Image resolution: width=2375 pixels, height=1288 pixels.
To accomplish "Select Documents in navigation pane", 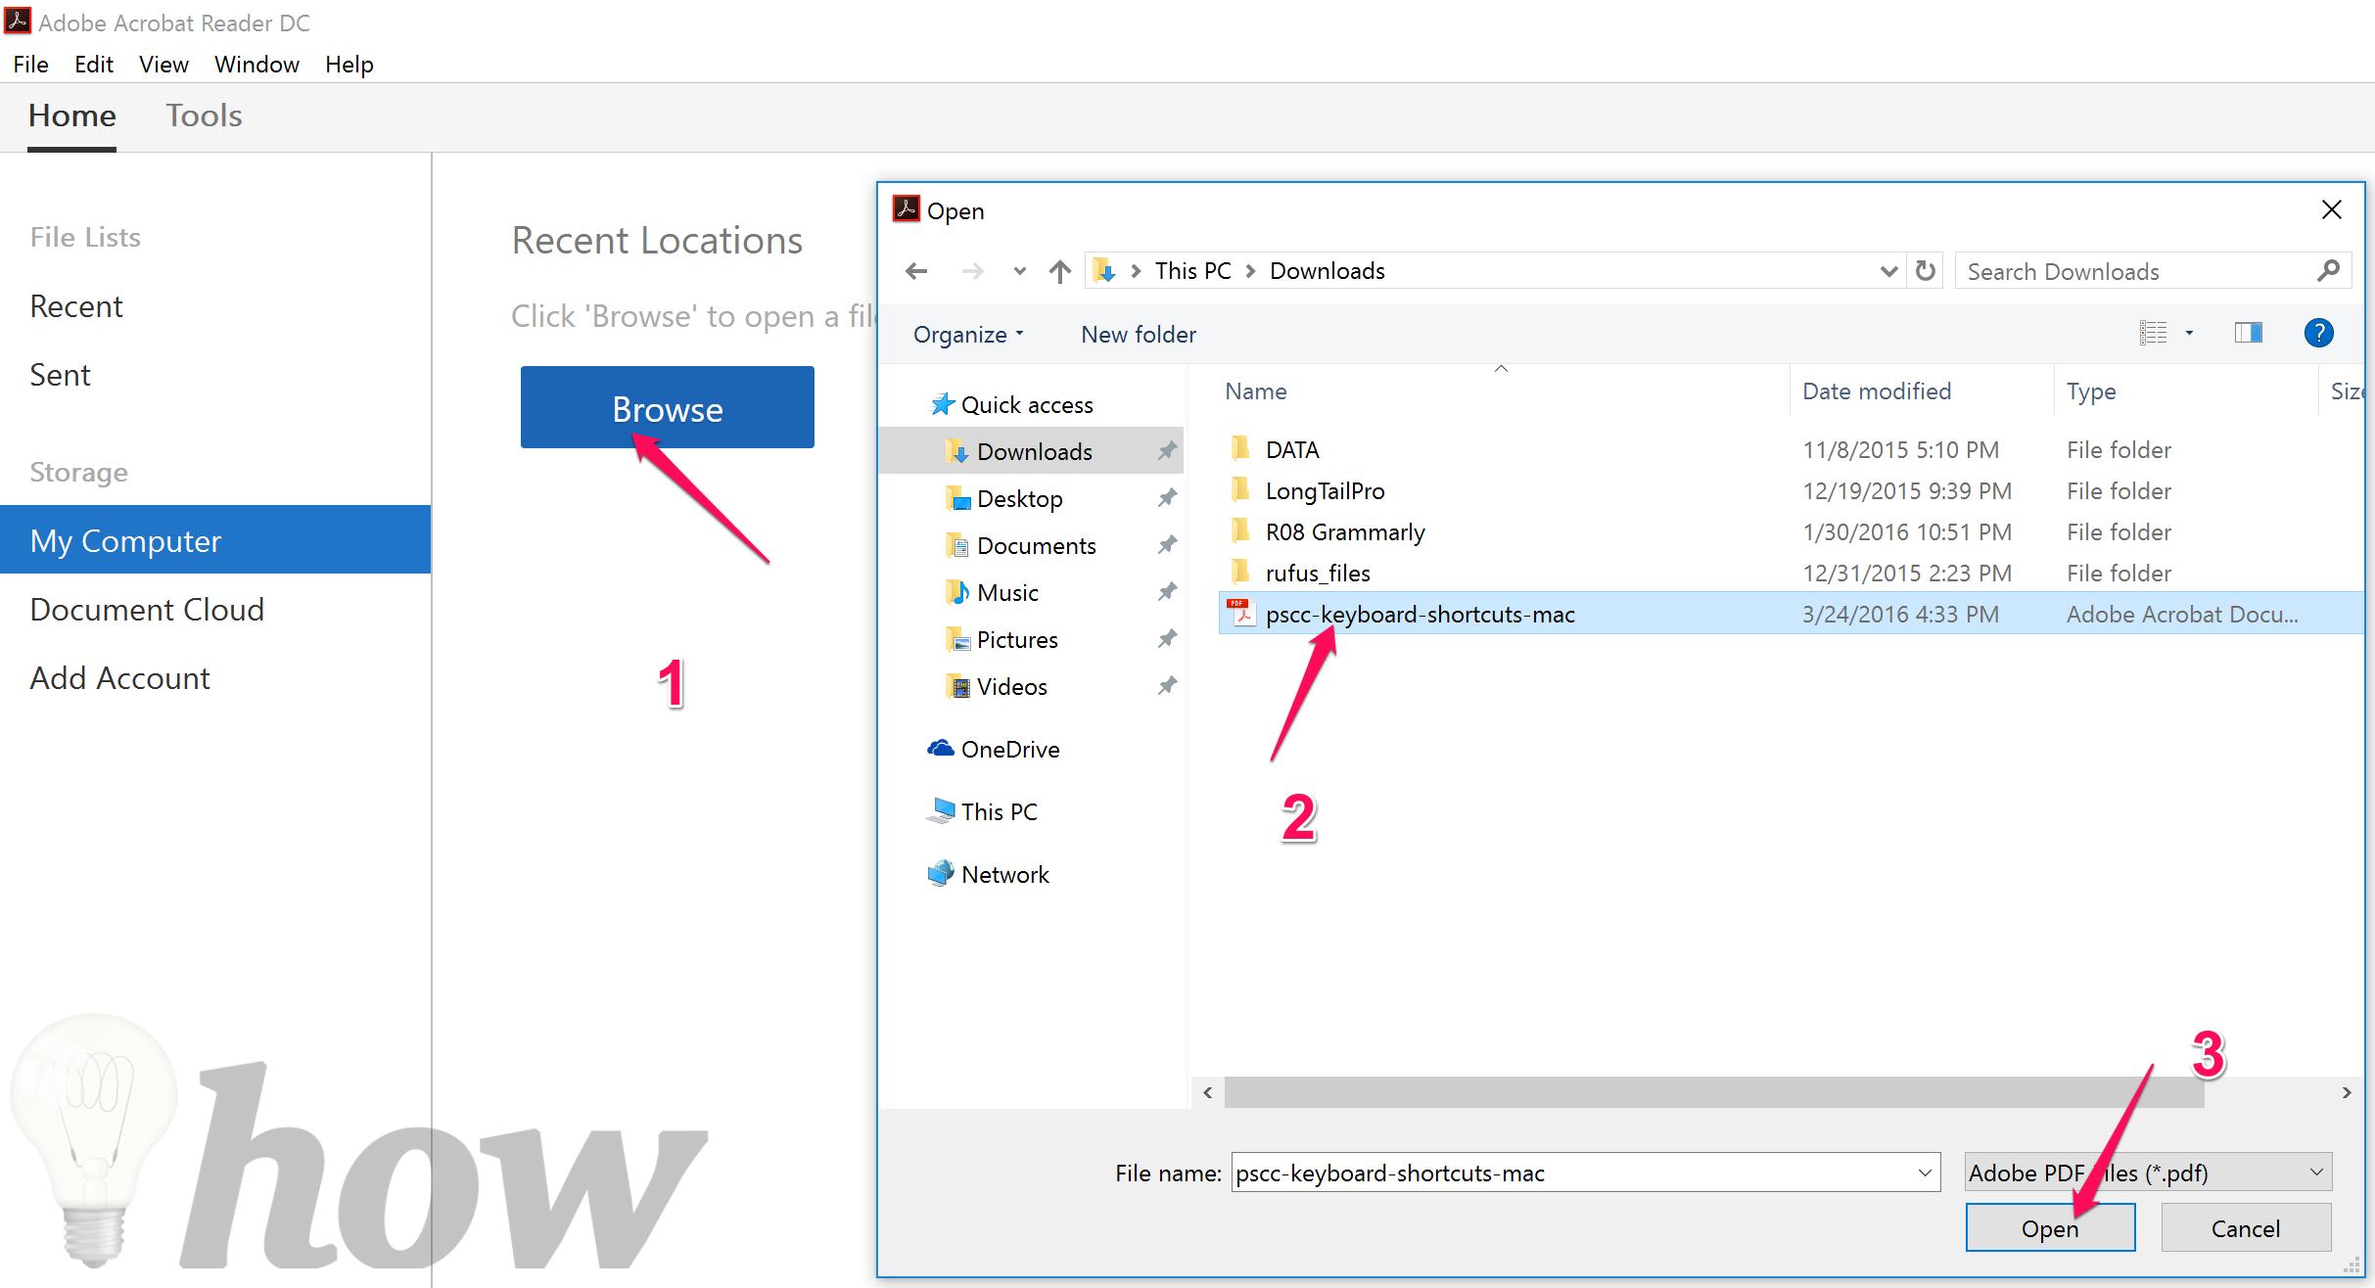I will click(1036, 545).
